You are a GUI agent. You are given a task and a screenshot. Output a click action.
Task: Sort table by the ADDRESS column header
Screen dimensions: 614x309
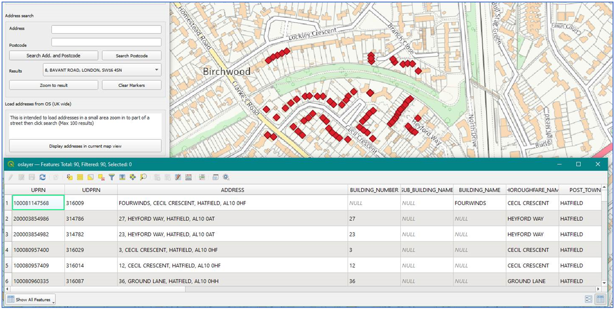(233, 190)
